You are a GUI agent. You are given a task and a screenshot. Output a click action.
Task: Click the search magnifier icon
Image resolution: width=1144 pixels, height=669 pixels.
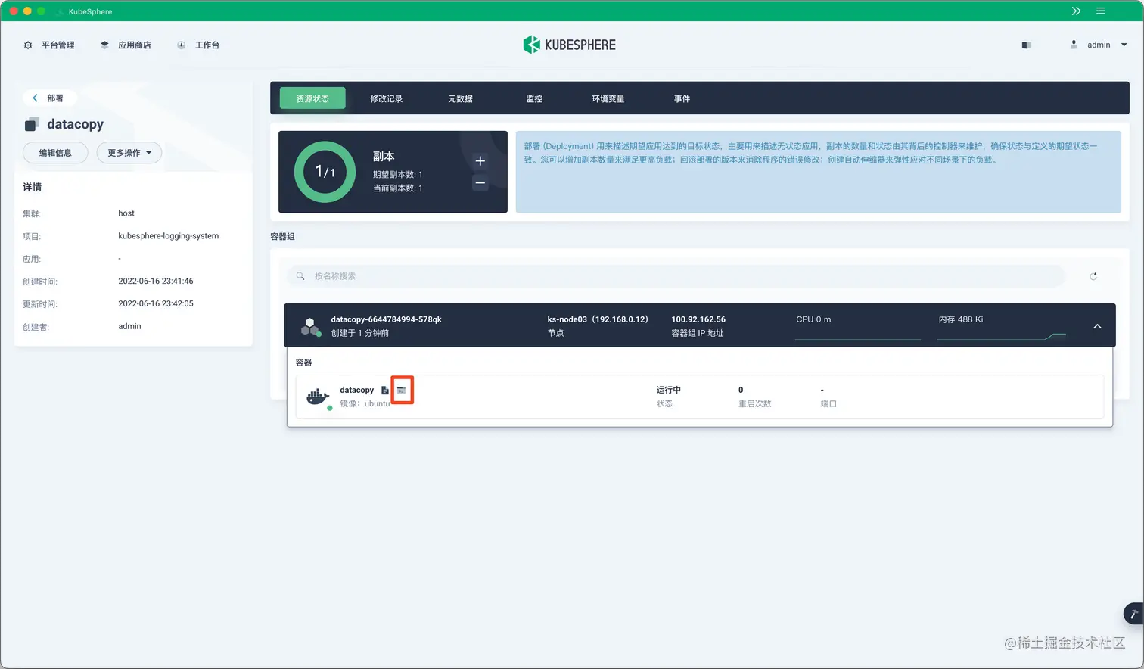300,276
